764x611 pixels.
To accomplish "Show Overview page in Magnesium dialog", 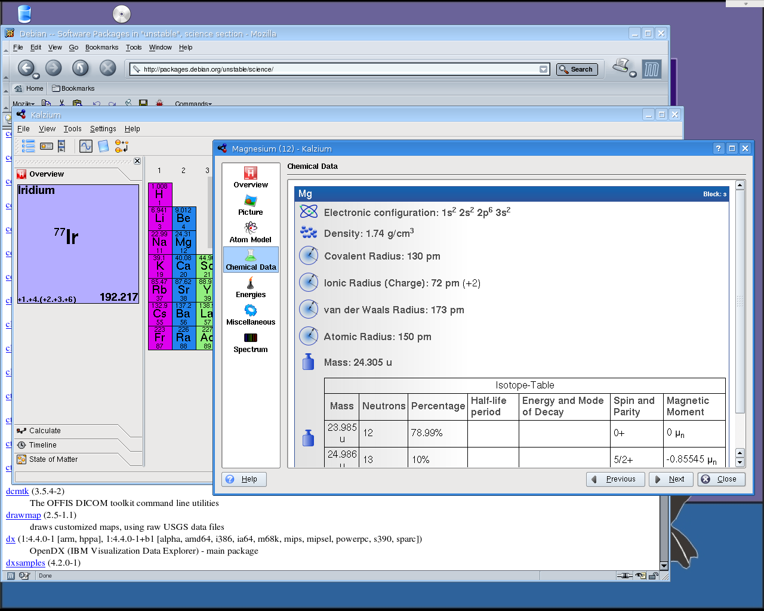I will pos(251,178).
